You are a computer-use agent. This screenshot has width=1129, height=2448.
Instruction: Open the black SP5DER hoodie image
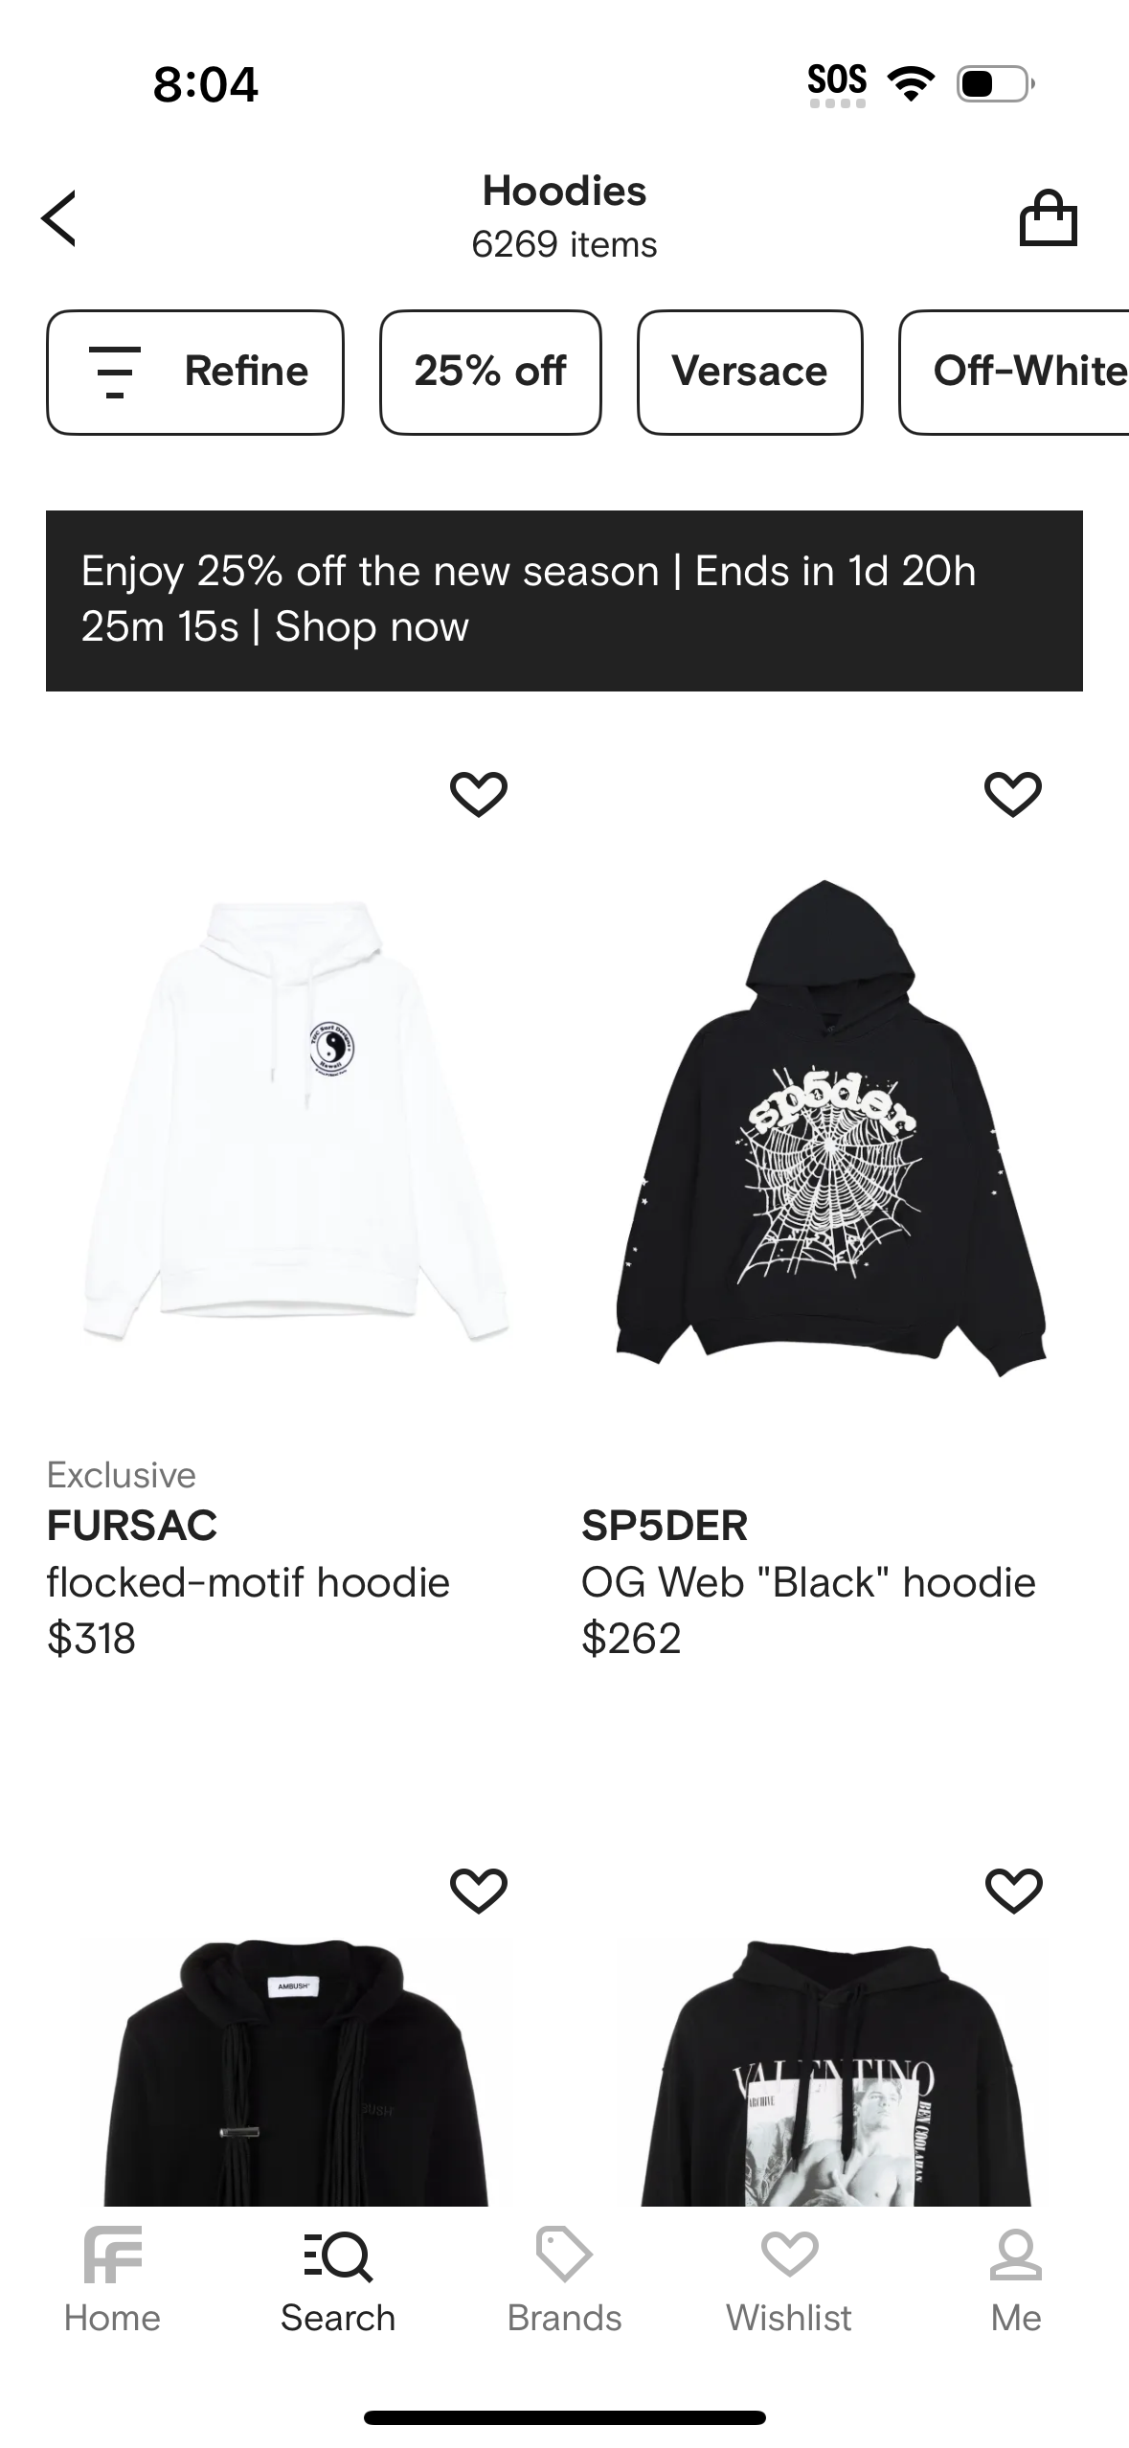point(830,1128)
